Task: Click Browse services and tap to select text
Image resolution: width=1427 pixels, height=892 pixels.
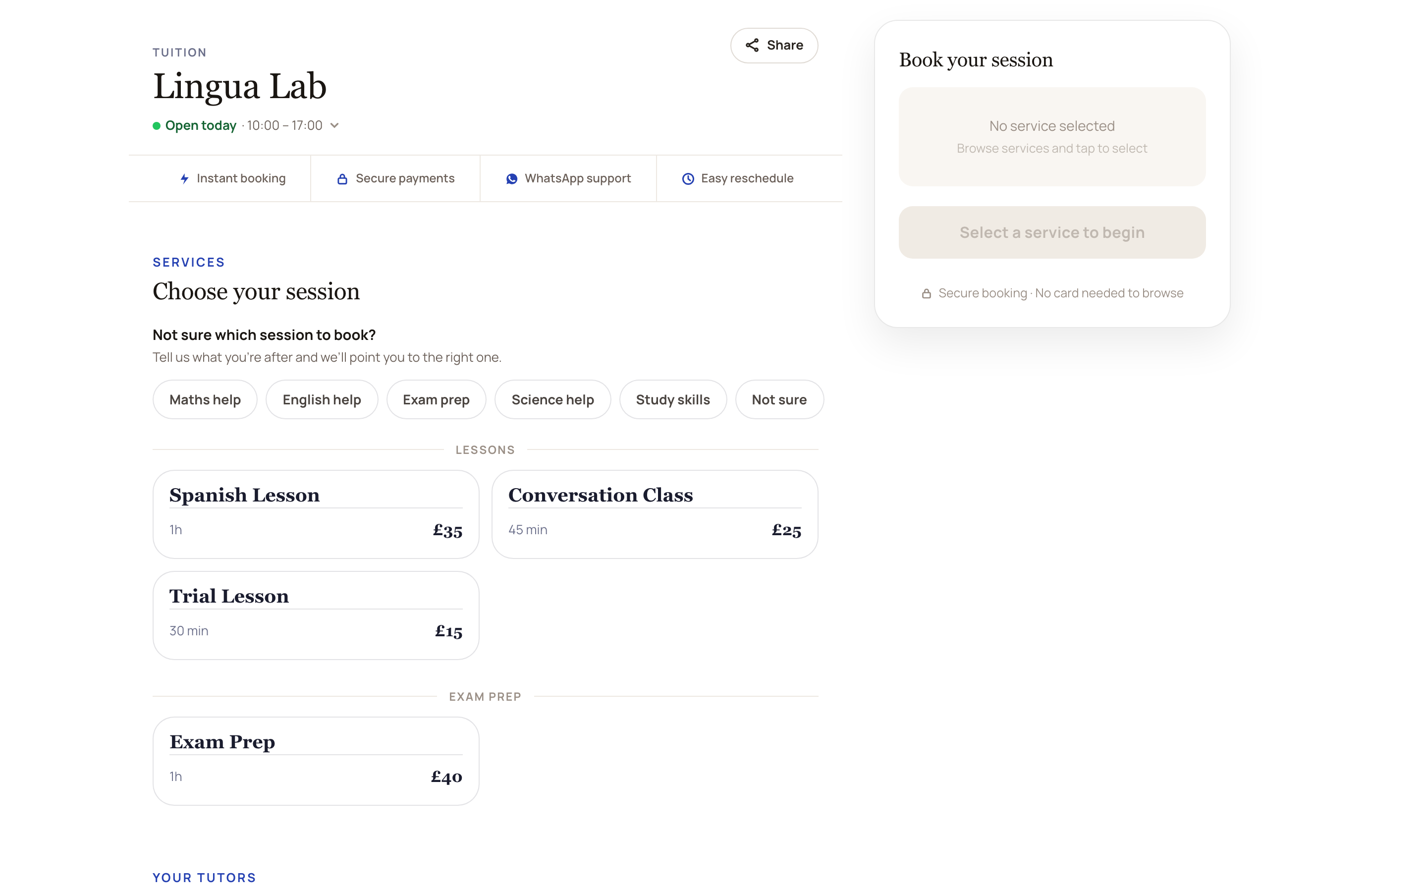Action: [1052, 149]
